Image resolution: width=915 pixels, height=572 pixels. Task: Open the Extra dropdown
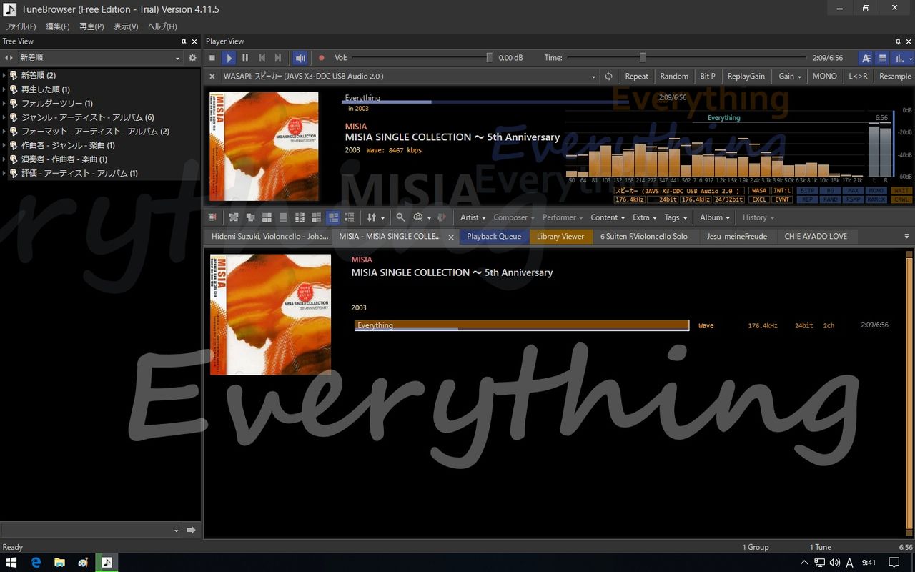point(644,217)
